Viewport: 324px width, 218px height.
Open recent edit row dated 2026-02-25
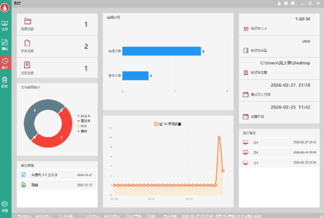click(x=57, y=185)
